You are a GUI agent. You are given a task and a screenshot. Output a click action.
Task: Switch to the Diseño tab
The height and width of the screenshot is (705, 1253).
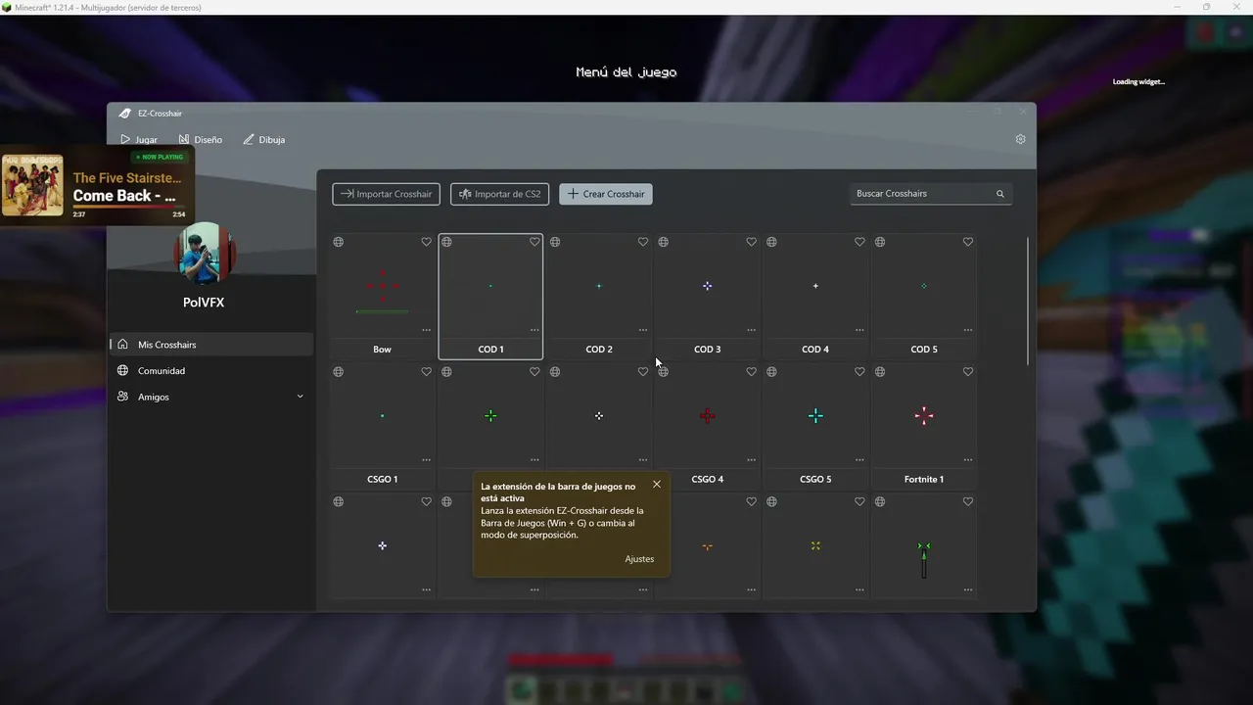201,139
